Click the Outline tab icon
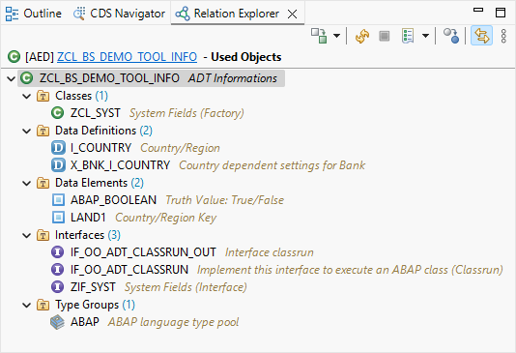516x353 pixels. click(13, 14)
